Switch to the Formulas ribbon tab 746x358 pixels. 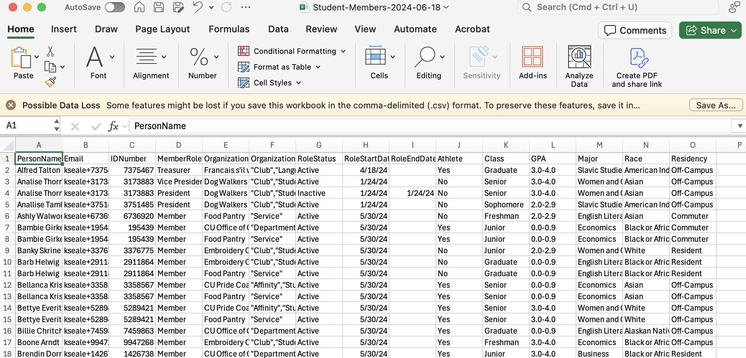point(229,29)
